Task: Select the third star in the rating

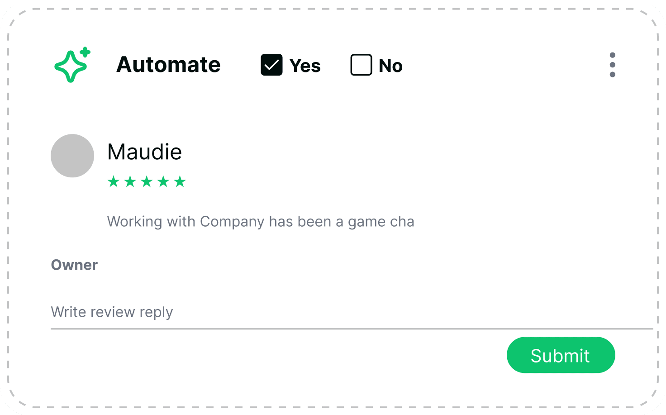Action: pos(147,181)
